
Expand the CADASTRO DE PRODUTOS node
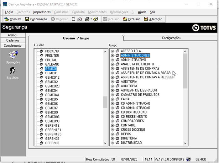112,95
